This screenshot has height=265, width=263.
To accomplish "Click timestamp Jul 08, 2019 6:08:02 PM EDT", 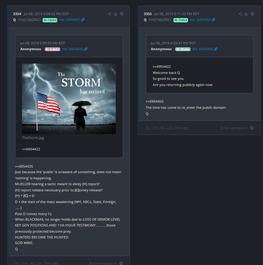I will (46, 14).
